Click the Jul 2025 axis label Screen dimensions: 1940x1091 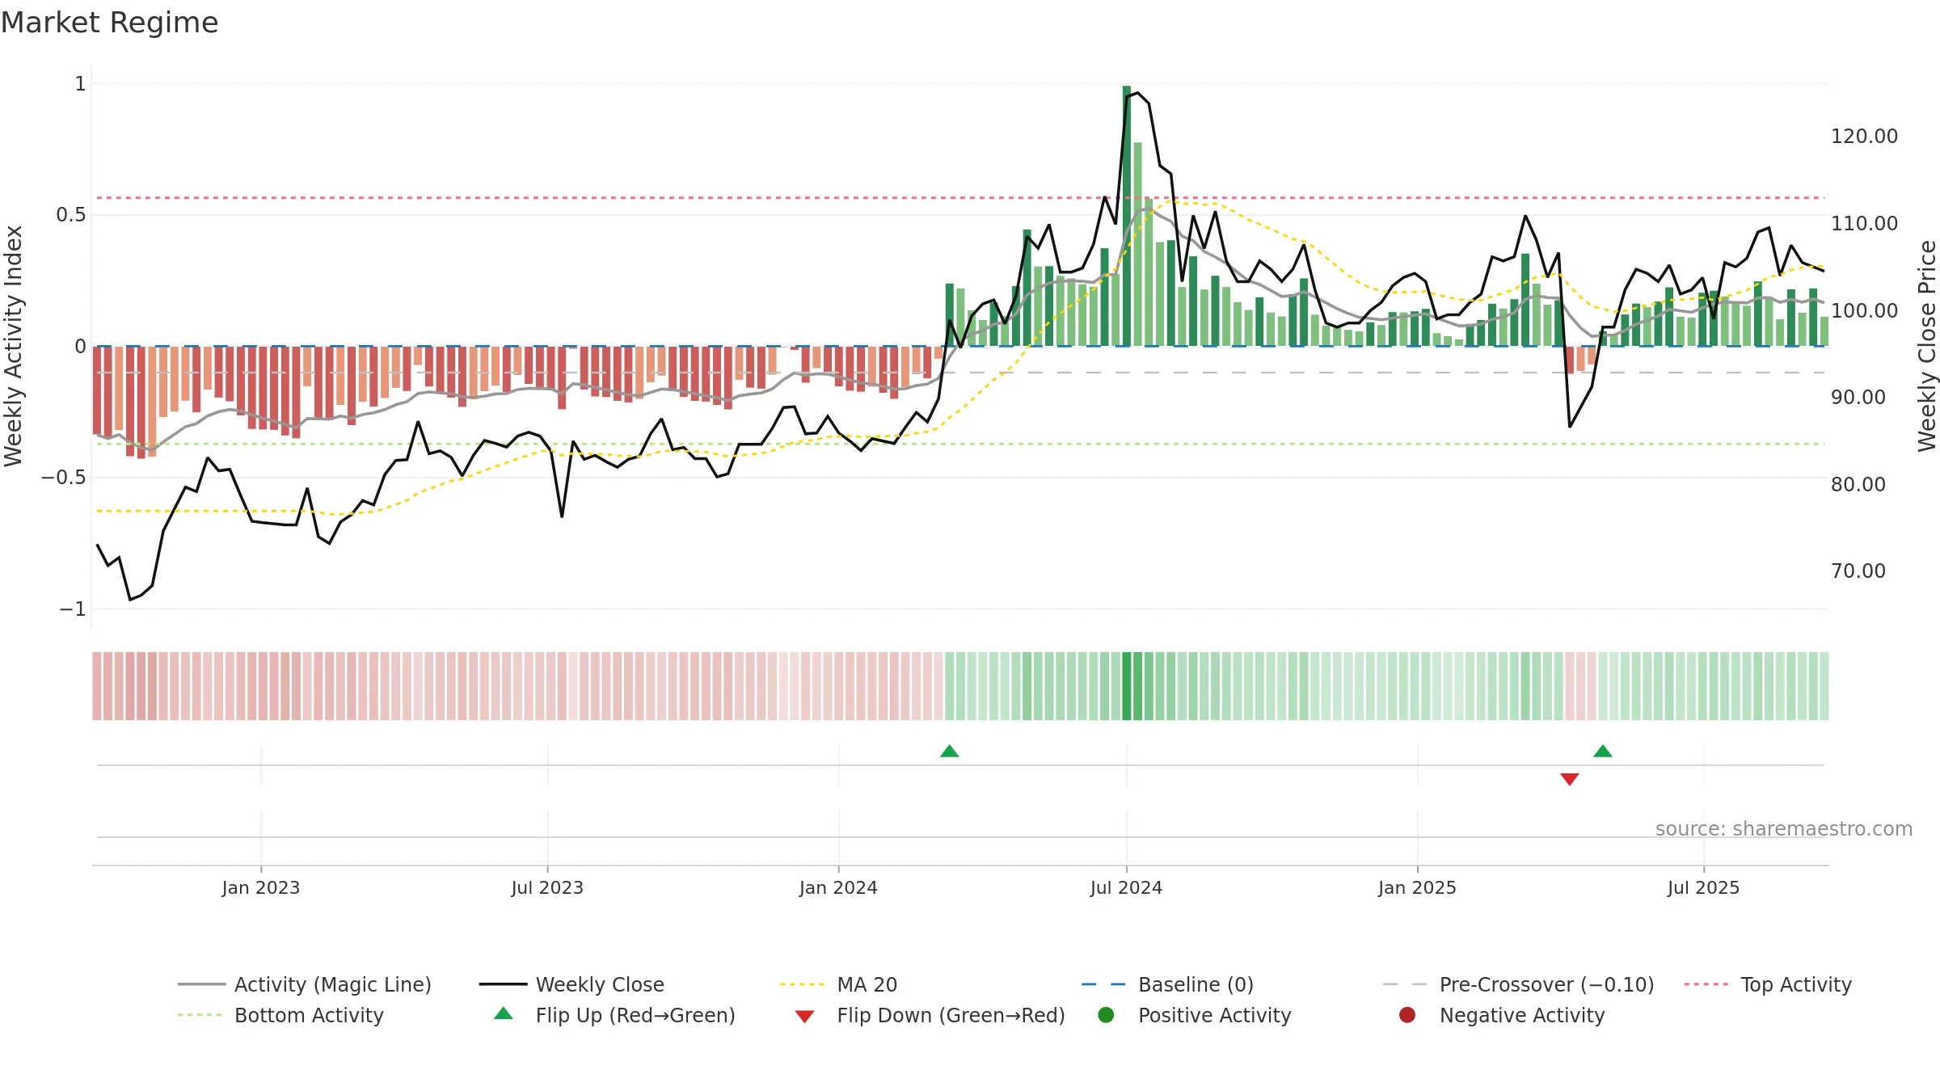(1703, 887)
